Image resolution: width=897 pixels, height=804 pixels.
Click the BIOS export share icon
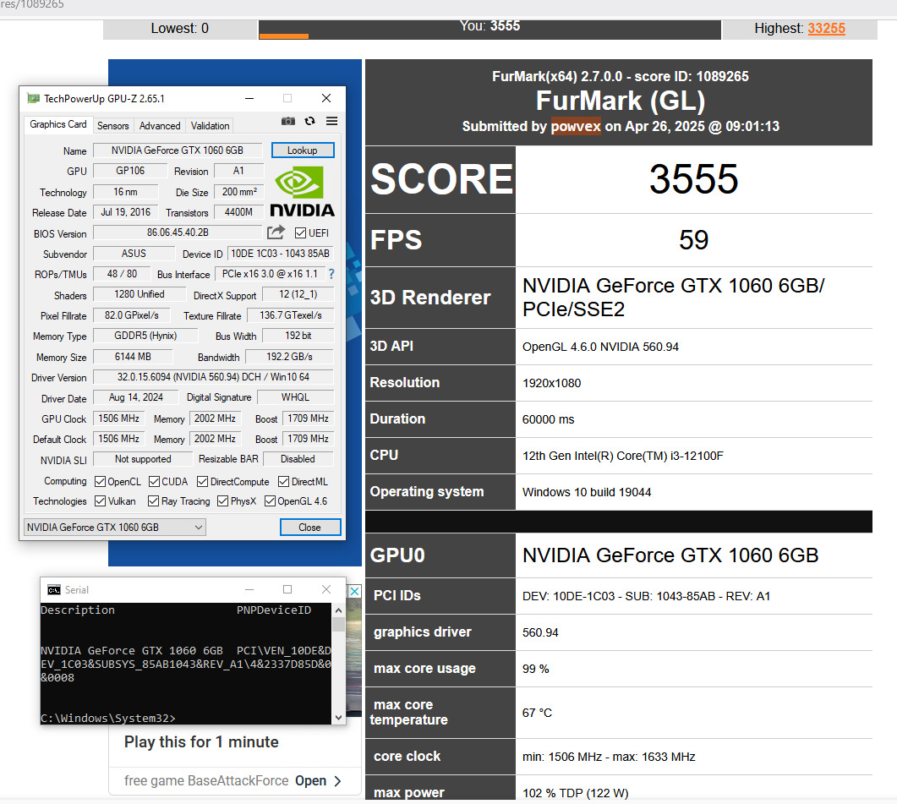pyautogui.click(x=276, y=232)
